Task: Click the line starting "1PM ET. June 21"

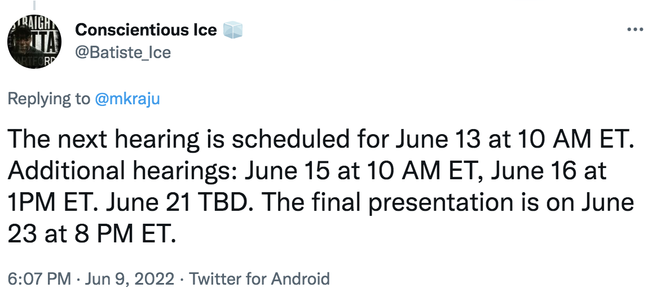Action: [x=321, y=202]
